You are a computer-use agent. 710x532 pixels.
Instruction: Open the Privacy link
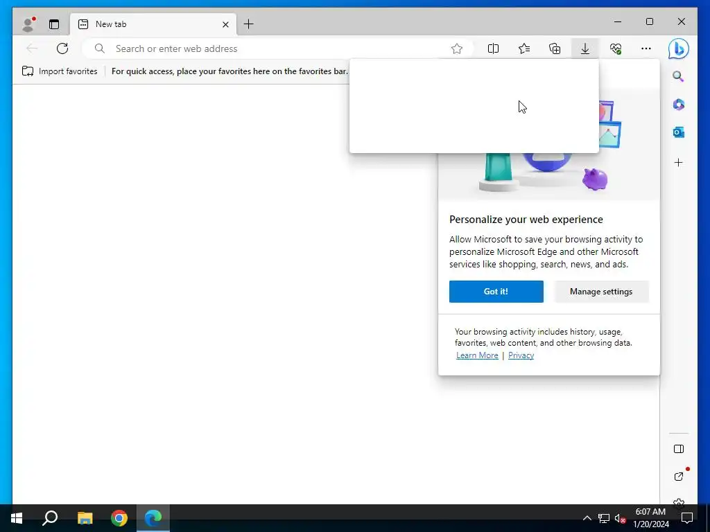pyautogui.click(x=521, y=355)
